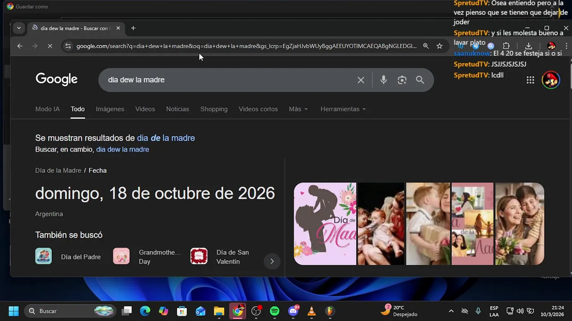572x321 pixels.
Task: Open Copilot from the taskbar
Action: [164, 311]
